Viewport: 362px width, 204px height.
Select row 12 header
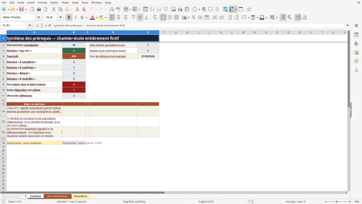click(x=3, y=100)
